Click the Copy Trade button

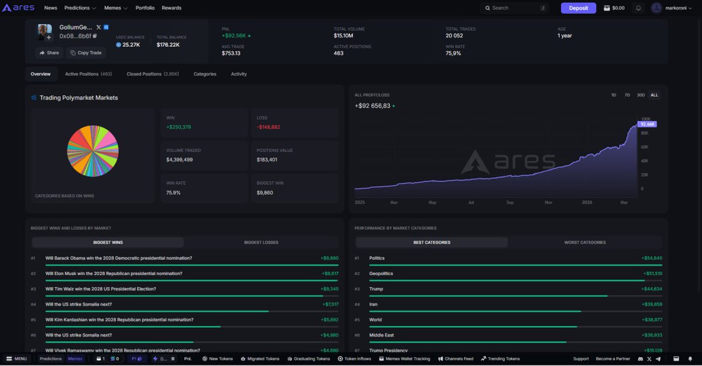coord(85,53)
